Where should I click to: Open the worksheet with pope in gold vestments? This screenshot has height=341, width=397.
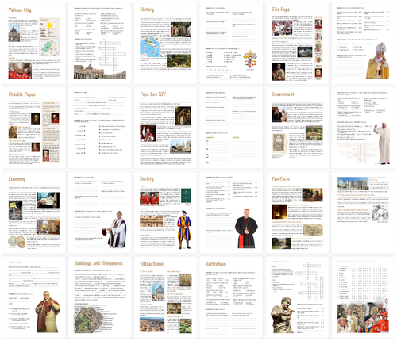[363, 44]
